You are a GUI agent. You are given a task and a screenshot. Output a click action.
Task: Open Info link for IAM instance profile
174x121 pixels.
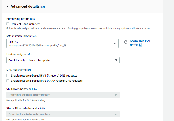(35, 36)
